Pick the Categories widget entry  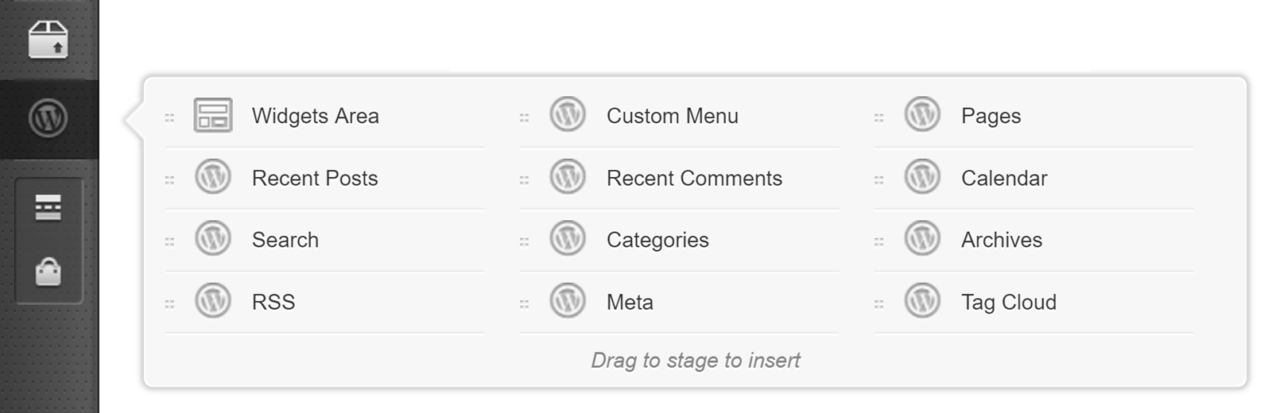click(657, 240)
